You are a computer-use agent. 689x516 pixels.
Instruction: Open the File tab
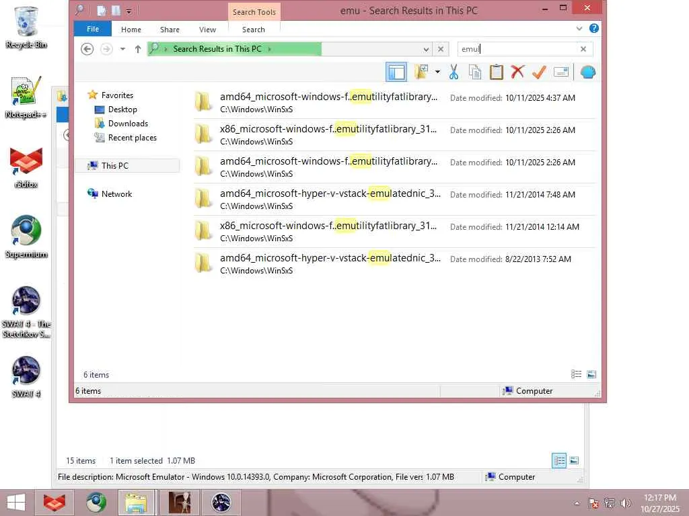click(x=93, y=29)
